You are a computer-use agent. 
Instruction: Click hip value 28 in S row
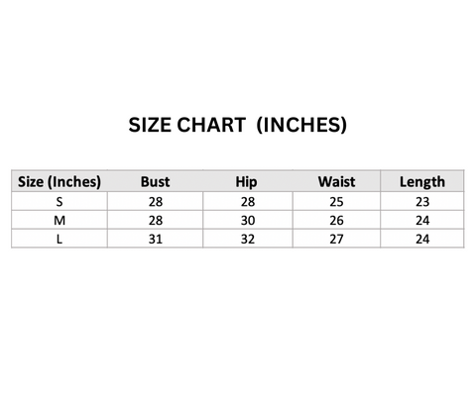coord(248,201)
